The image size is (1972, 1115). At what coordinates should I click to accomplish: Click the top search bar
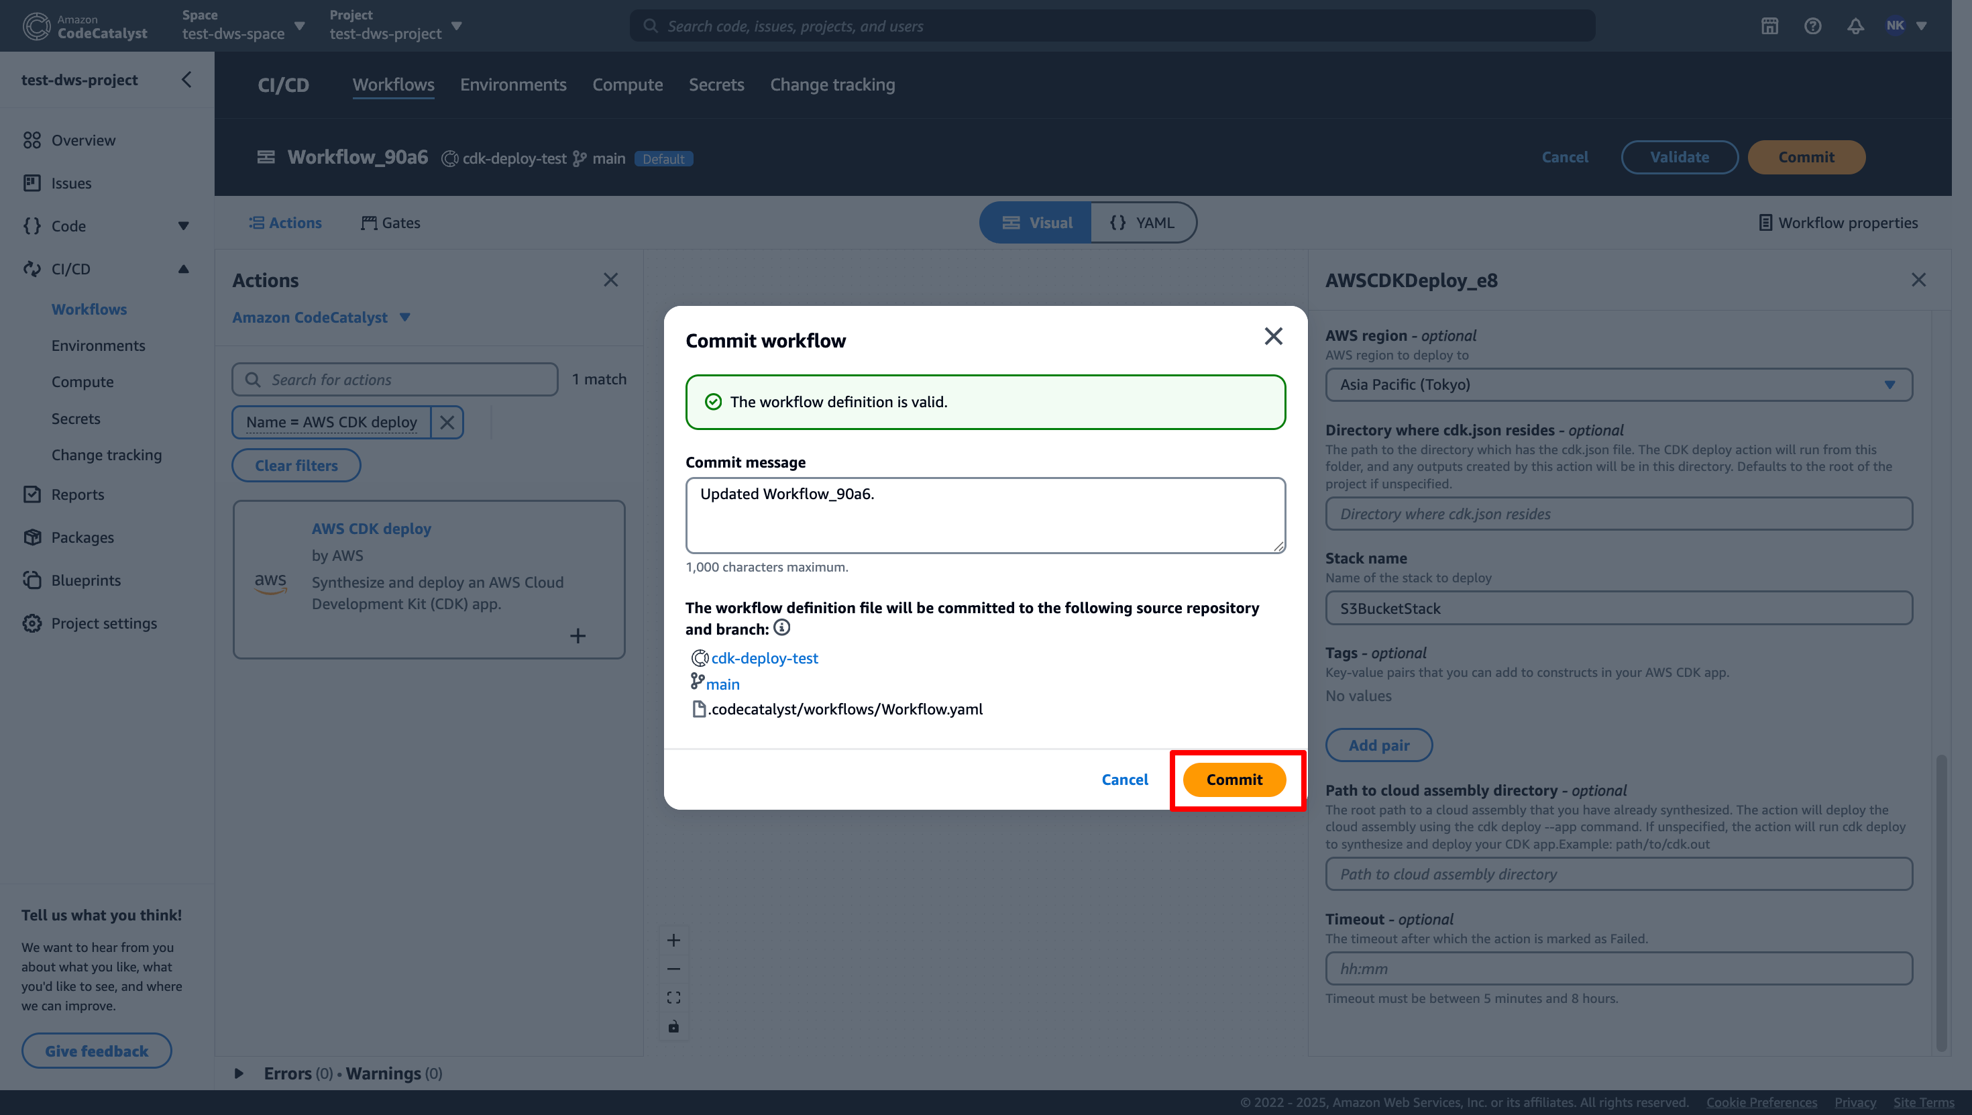[1111, 26]
